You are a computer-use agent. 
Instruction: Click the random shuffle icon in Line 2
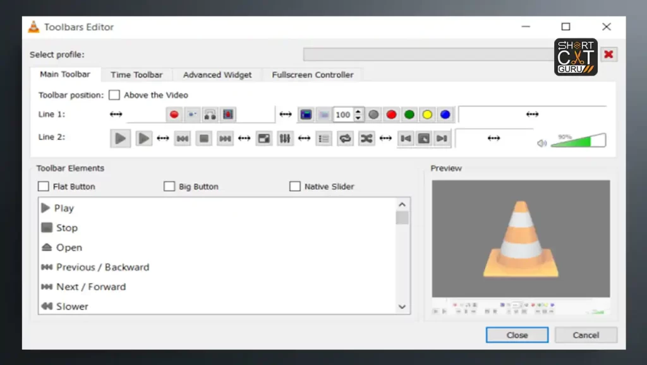366,139
